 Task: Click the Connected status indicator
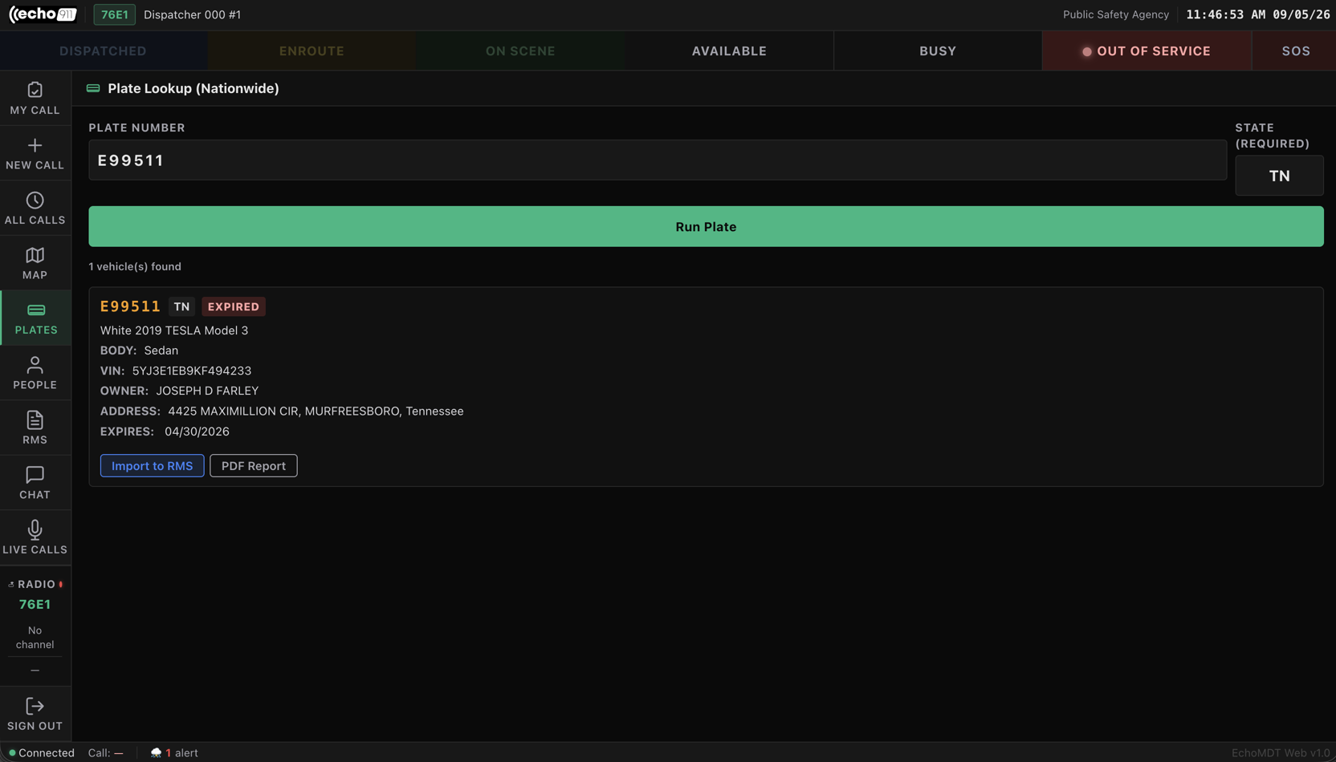tap(41, 752)
